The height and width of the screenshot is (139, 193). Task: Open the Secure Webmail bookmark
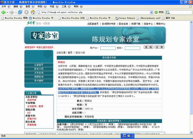point(125,18)
